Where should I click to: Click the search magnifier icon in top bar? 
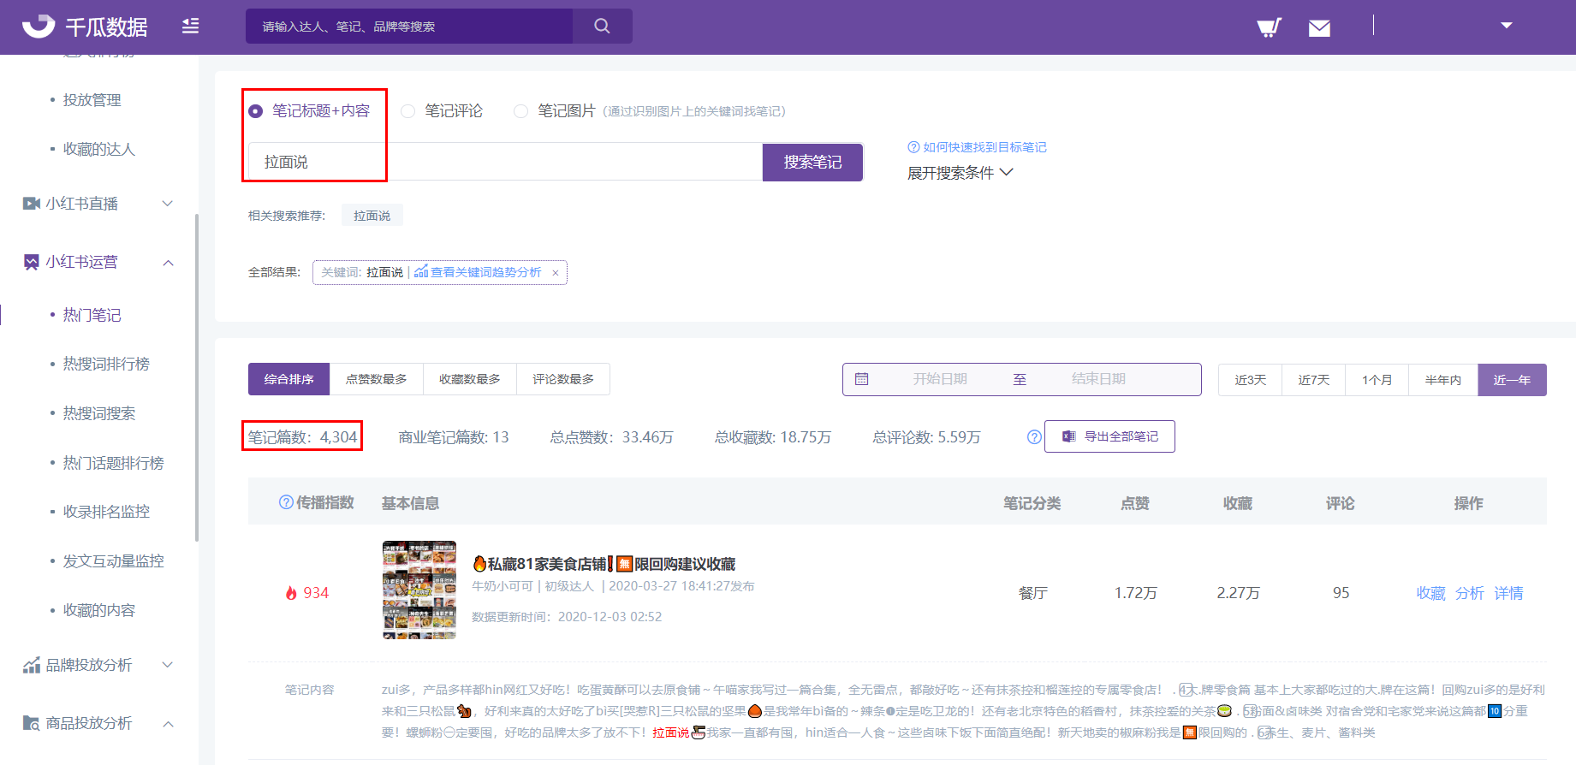coord(603,26)
